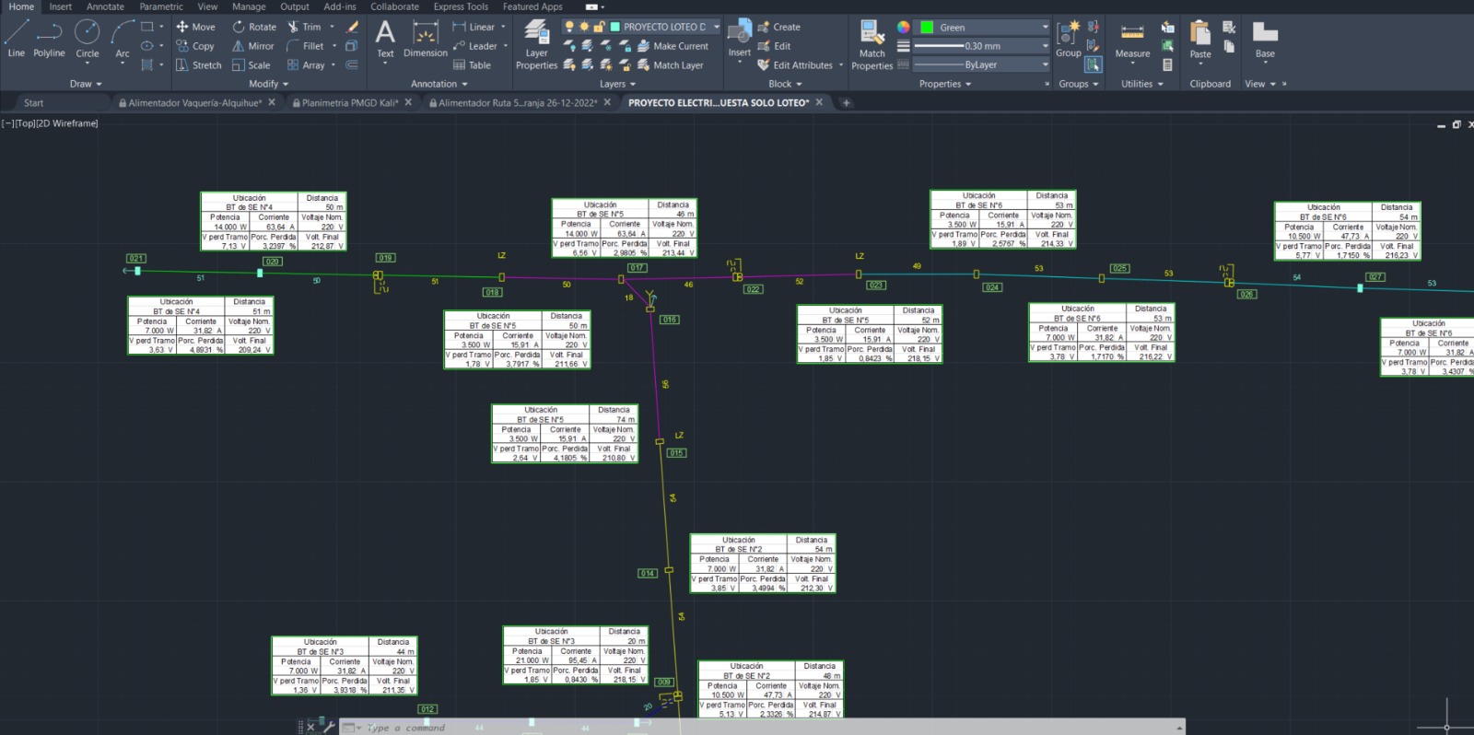
Task: Open the 0.30 mm lineweight dropdown
Action: 1045,46
